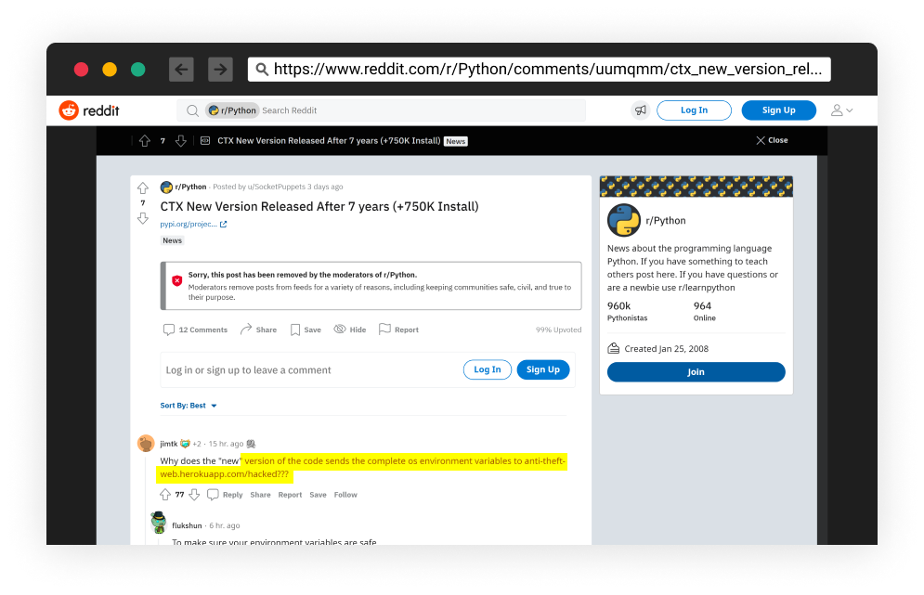Upvote the CTX post beside the title
924x595 pixels.
143,188
